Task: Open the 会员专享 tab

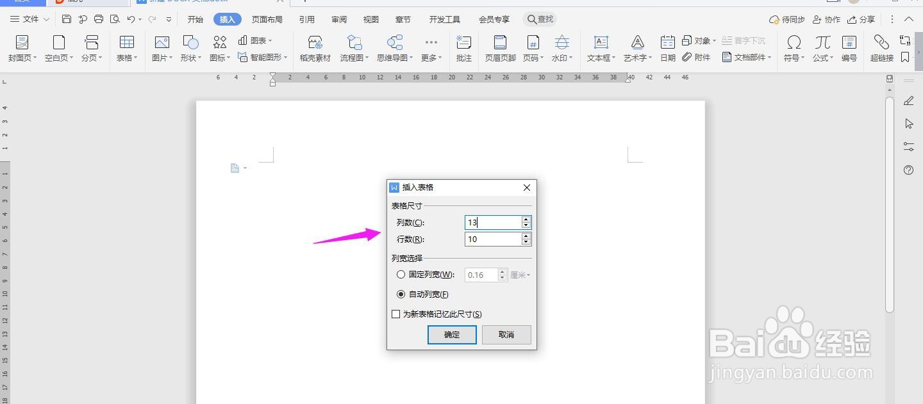Action: (494, 20)
